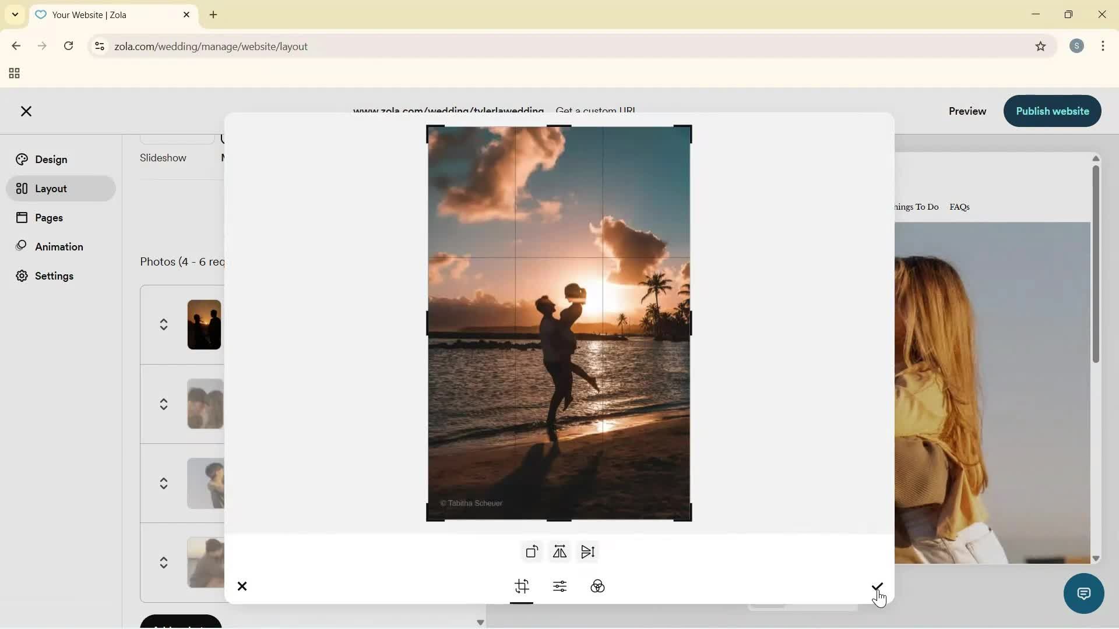Open the support chat bubble
1119x629 pixels.
(x=1083, y=593)
